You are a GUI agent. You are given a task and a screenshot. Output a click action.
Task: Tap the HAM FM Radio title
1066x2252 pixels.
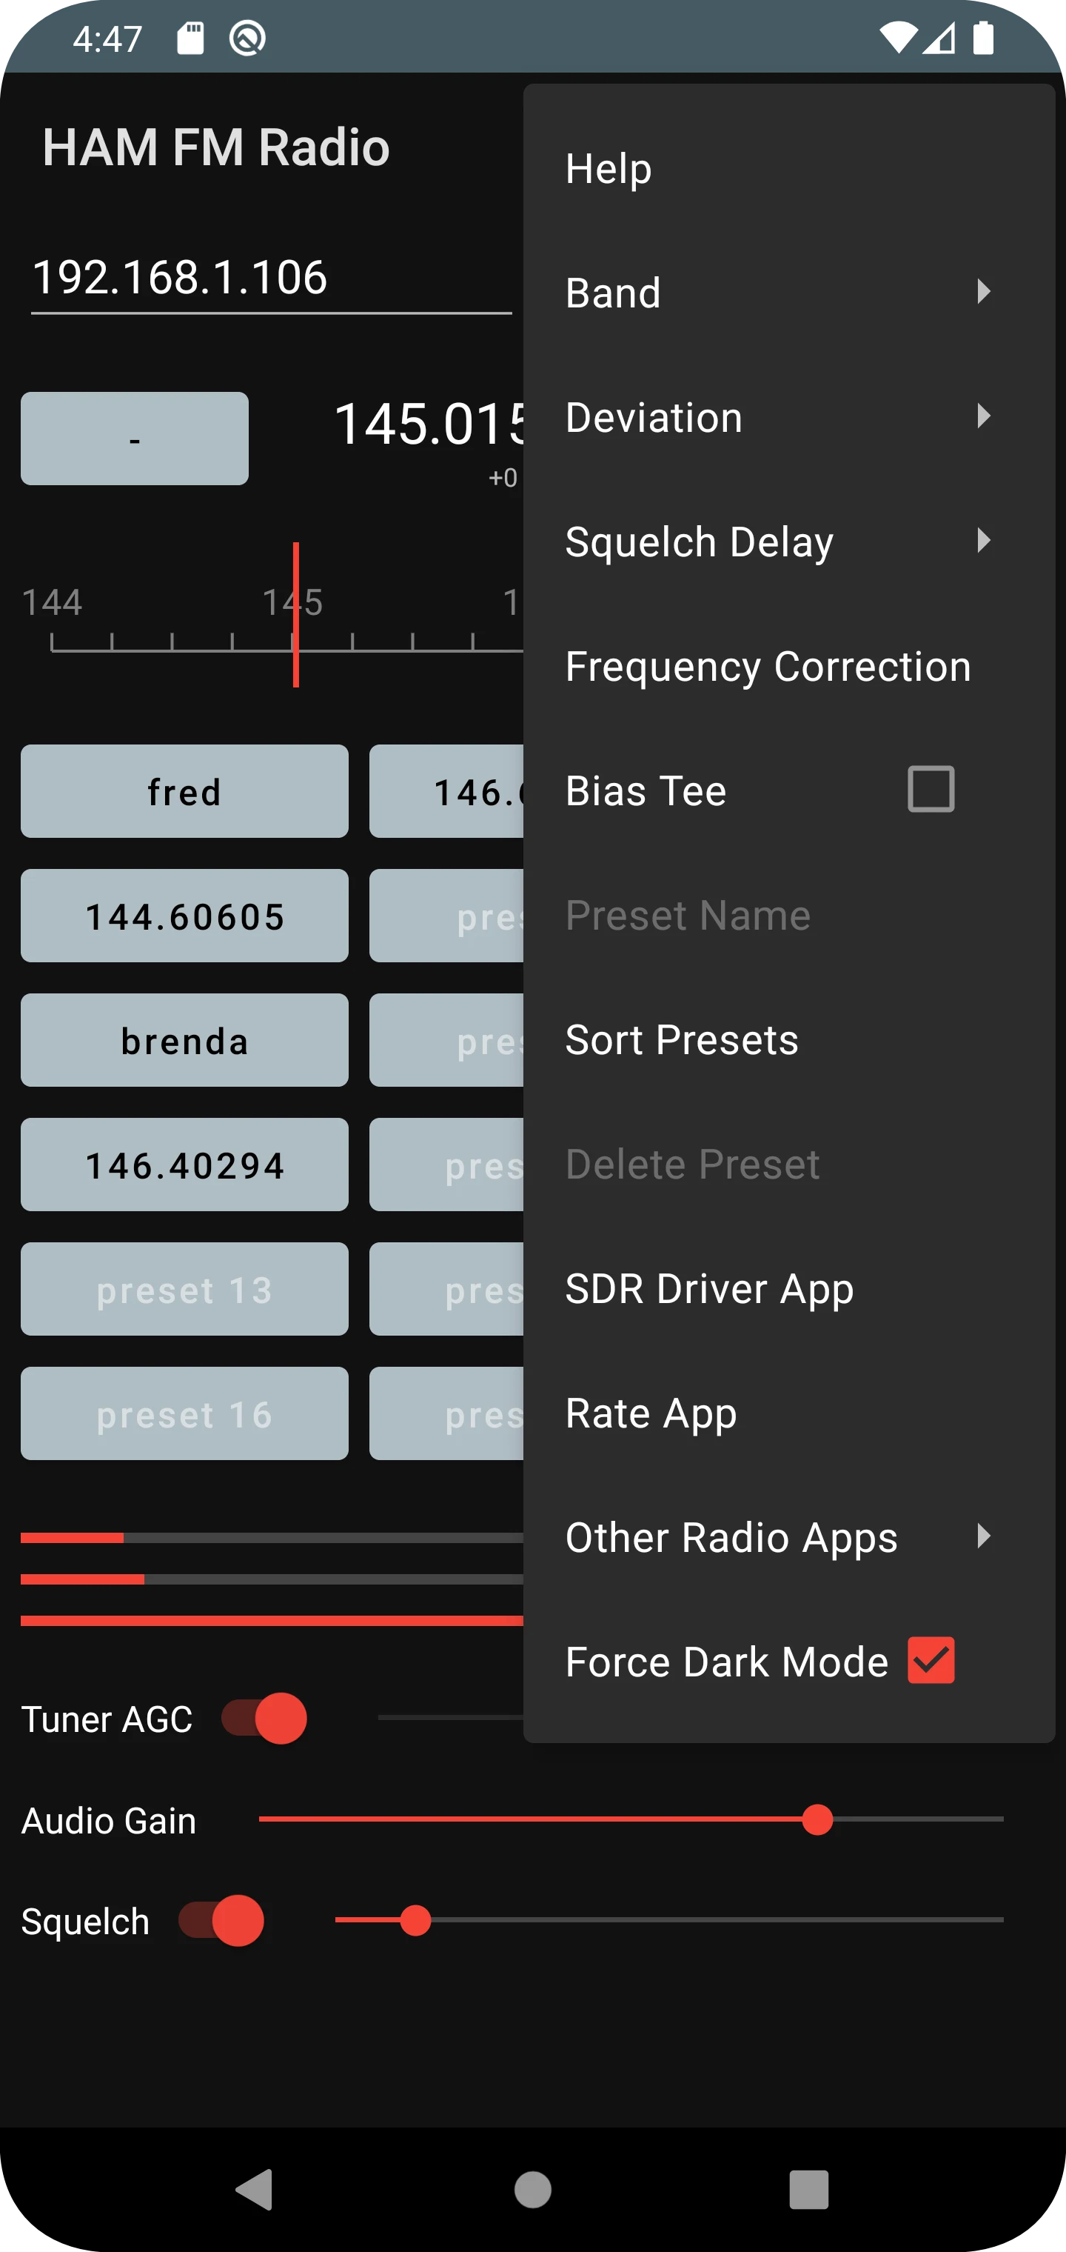tap(216, 146)
